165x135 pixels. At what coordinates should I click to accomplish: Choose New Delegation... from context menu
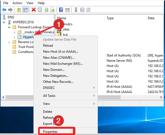56,76
